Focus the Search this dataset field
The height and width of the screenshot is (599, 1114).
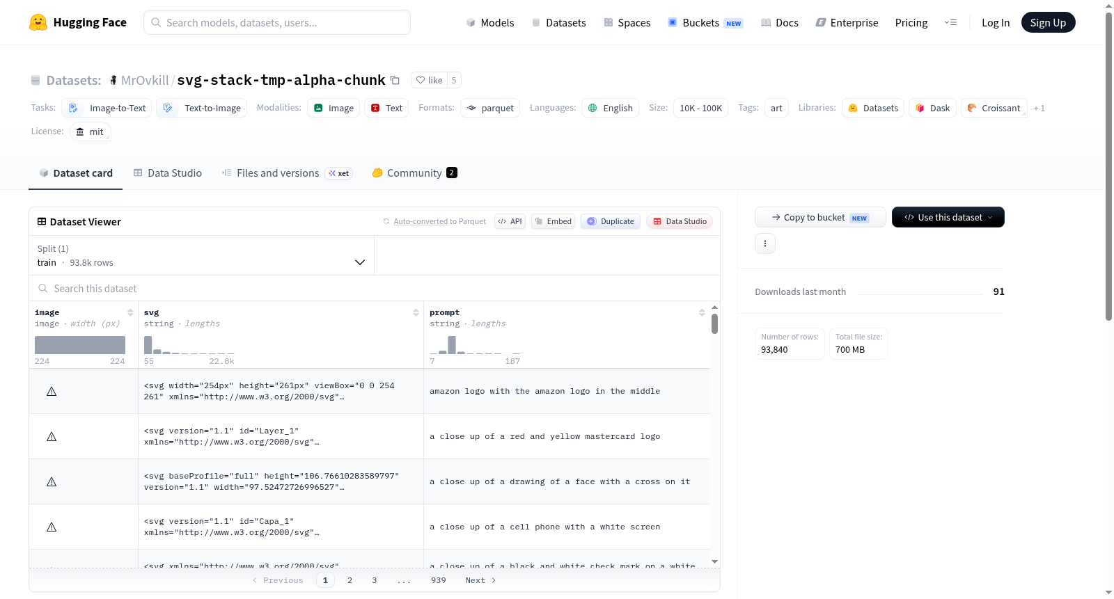tap(375, 288)
